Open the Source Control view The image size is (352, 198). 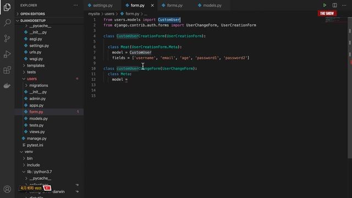pos(7,38)
